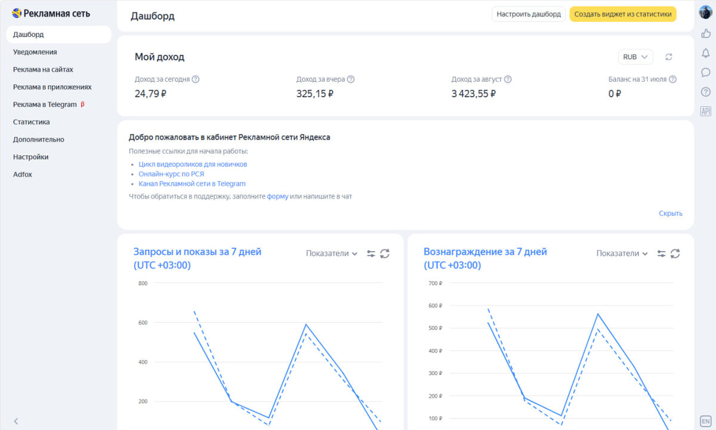Expand Показатели dropdown in Запросы и показы widget
The image size is (716, 430).
pyautogui.click(x=332, y=253)
